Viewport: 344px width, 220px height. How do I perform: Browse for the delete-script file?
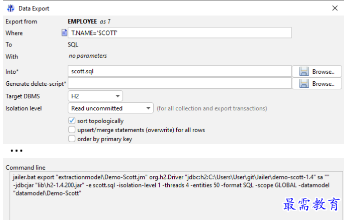tap(320, 83)
